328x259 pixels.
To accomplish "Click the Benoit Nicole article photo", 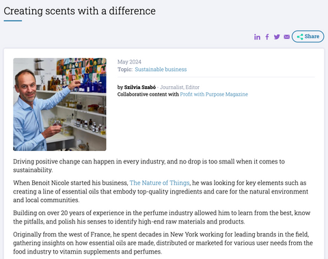I will (59, 105).
